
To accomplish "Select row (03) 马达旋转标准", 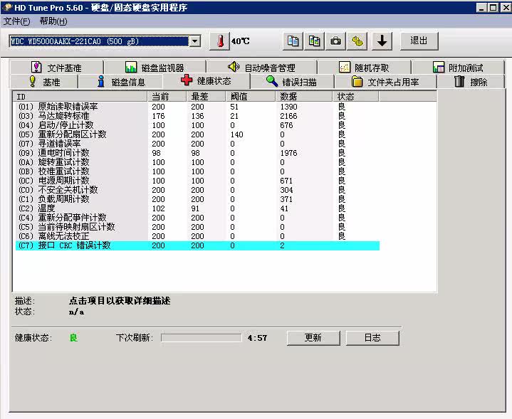I will pos(197,116).
